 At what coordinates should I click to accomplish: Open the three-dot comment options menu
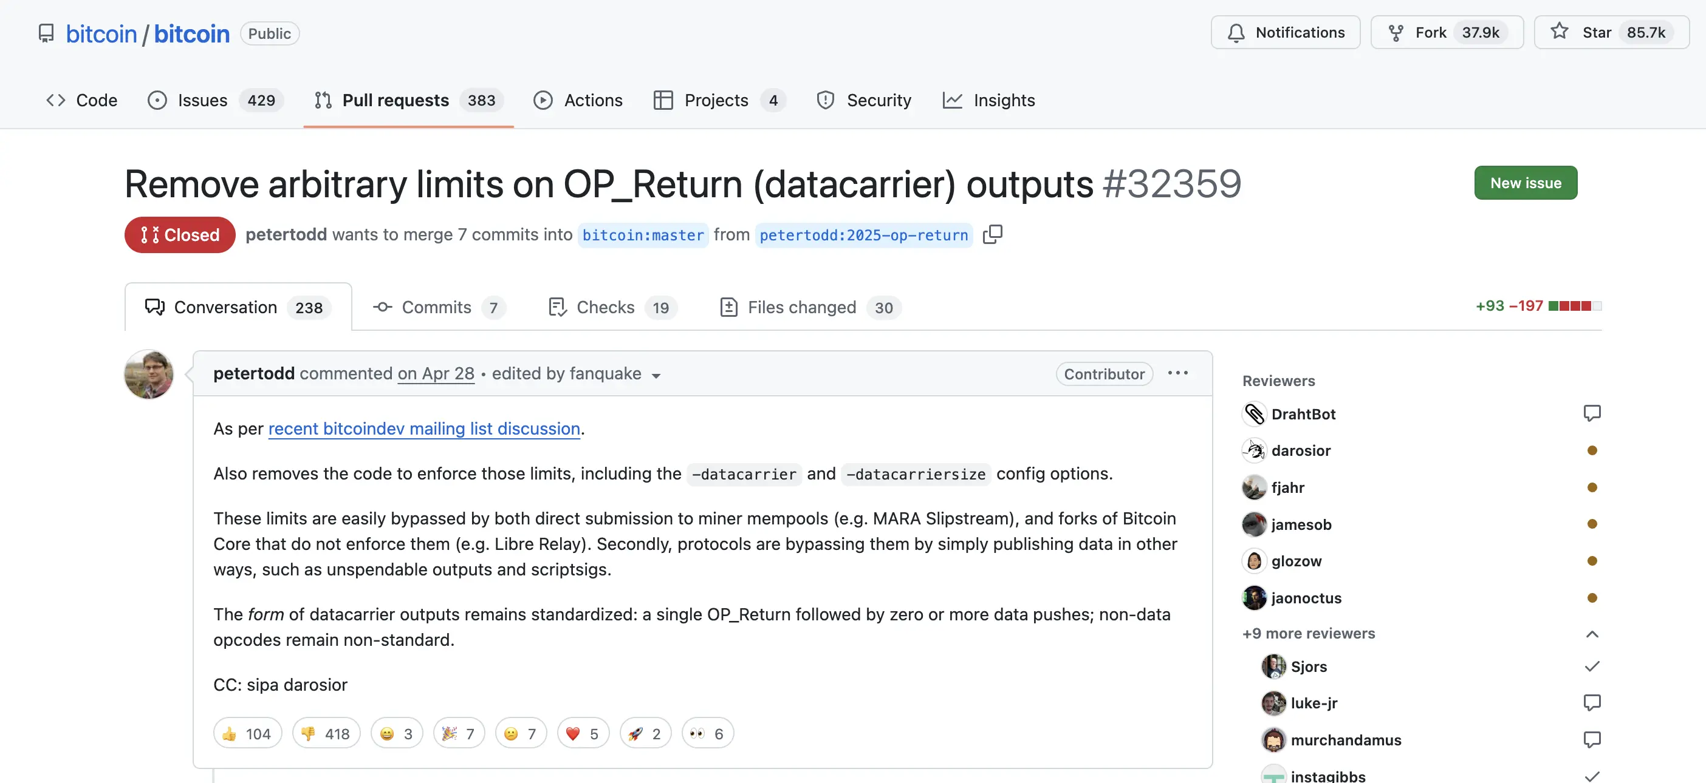click(1177, 373)
